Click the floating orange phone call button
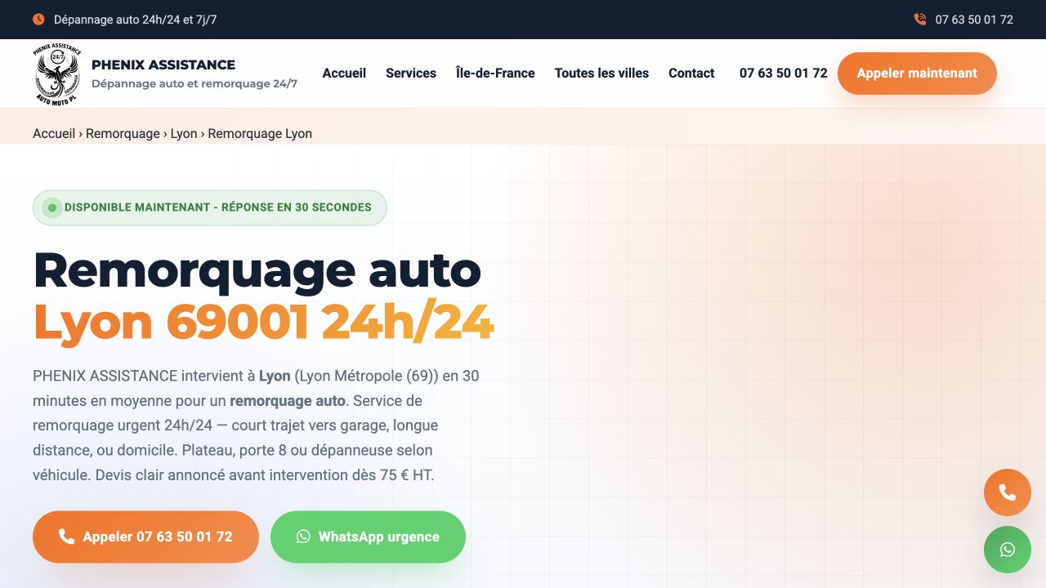Screen dimensions: 1046x588 click(1008, 492)
